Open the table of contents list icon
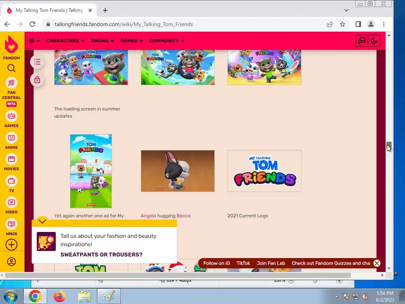The image size is (405, 304). point(37,62)
